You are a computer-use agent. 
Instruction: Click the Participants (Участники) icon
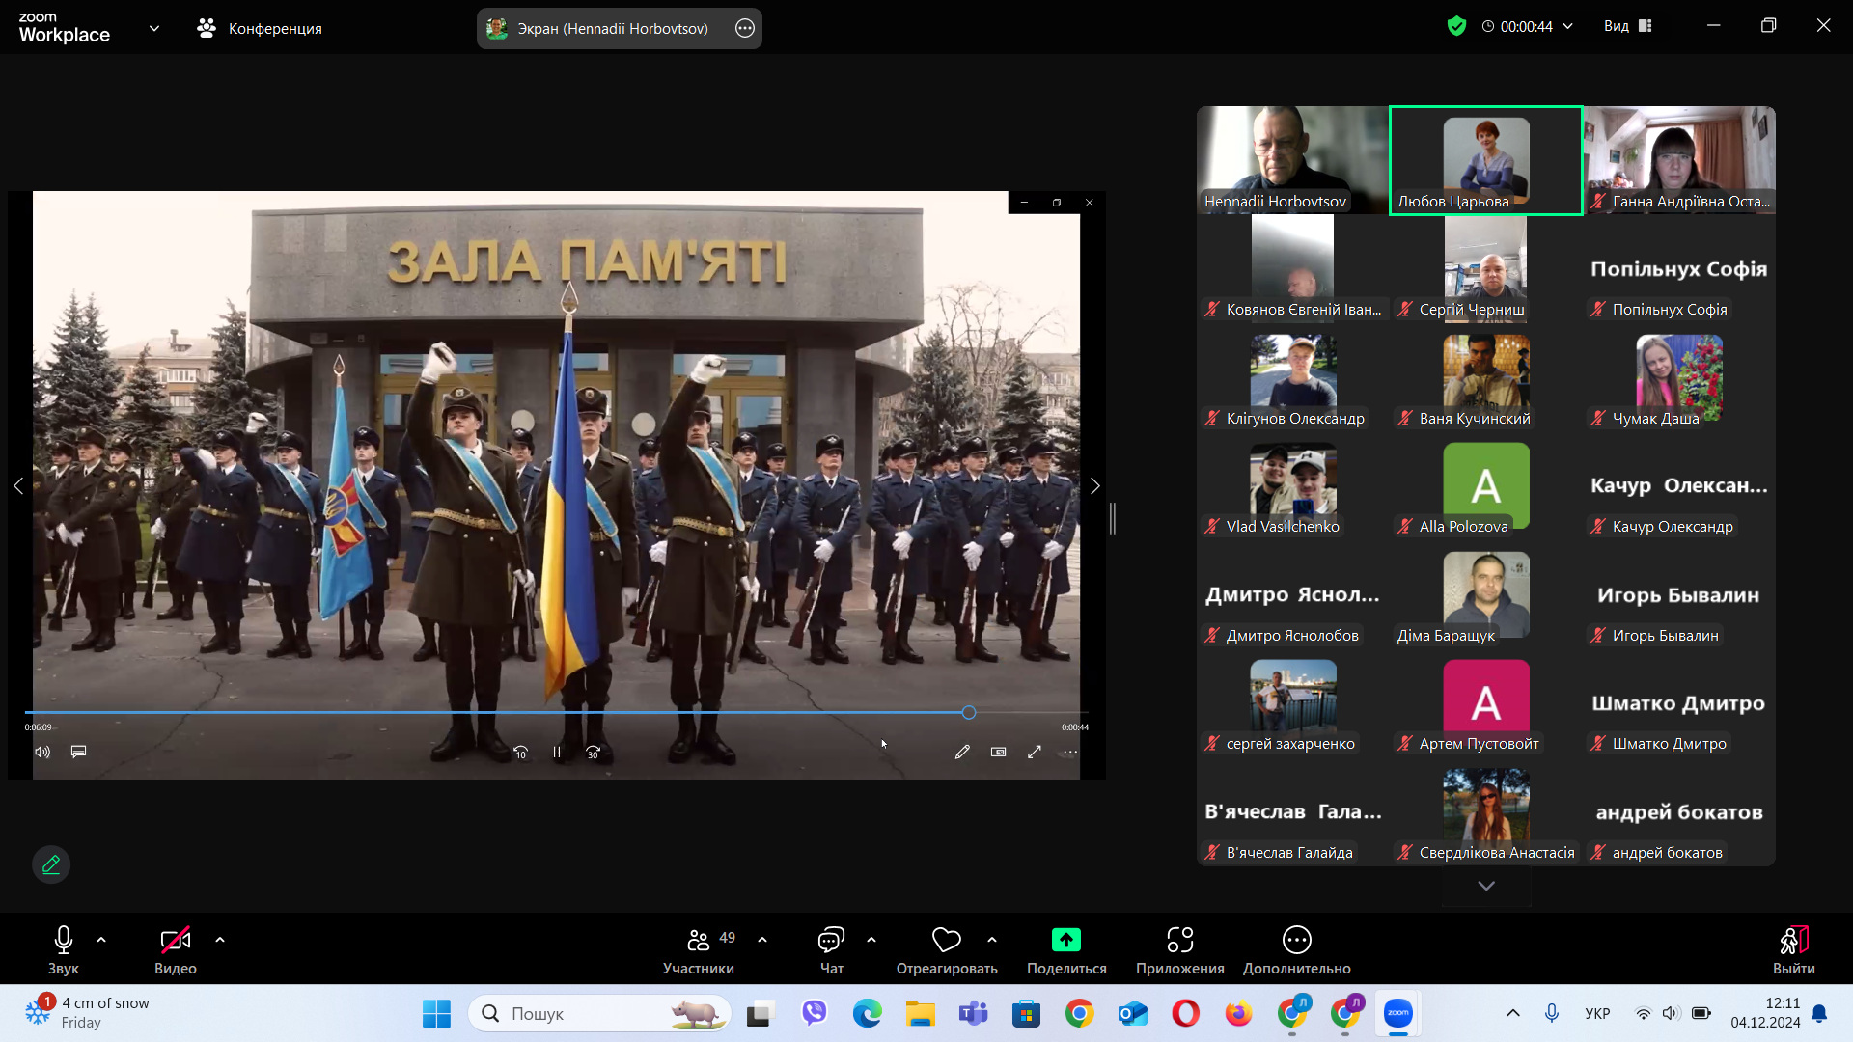coord(698,940)
